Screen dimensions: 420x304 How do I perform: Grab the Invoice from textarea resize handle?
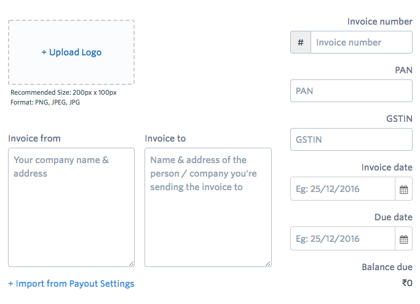(131, 263)
